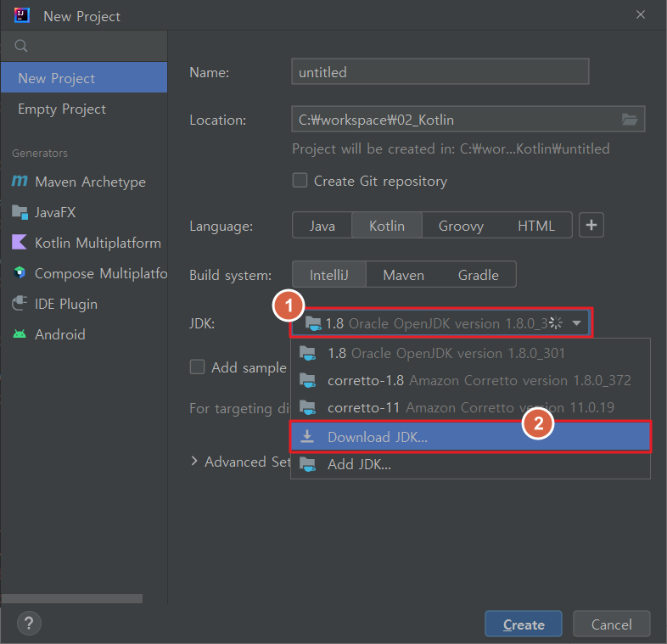
Task: Click the search magnifier icon in sidebar
Action: click(21, 46)
